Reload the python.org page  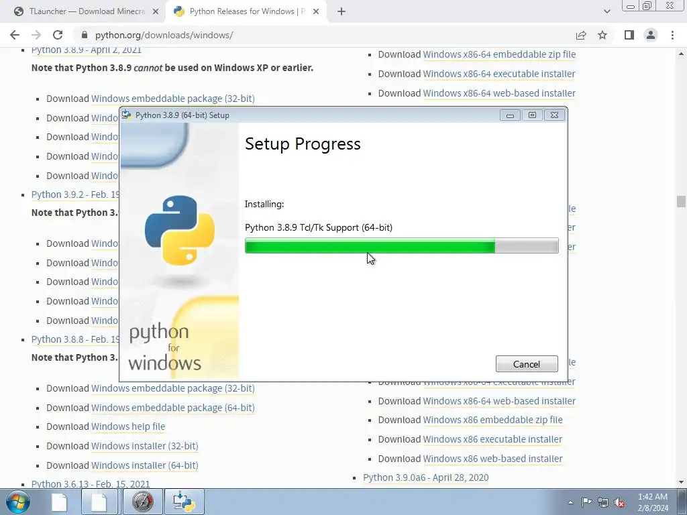click(x=58, y=35)
